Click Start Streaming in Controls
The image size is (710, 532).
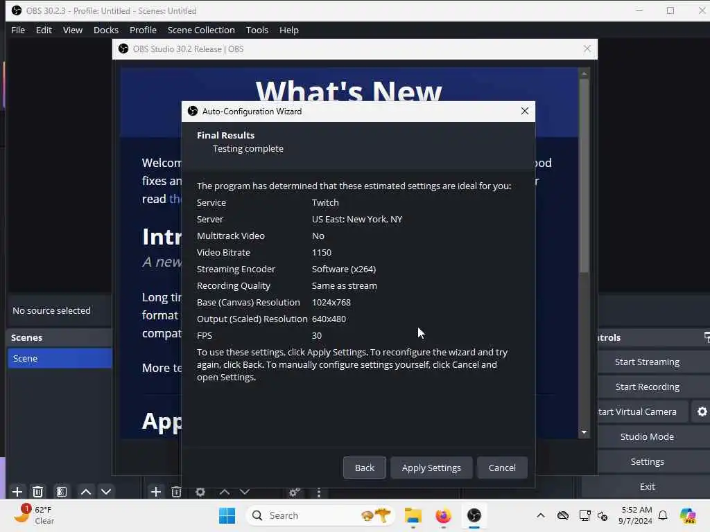pyautogui.click(x=647, y=362)
